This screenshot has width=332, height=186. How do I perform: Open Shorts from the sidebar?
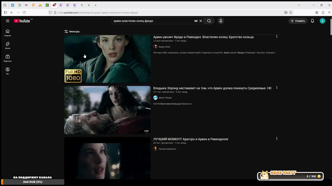point(8,45)
